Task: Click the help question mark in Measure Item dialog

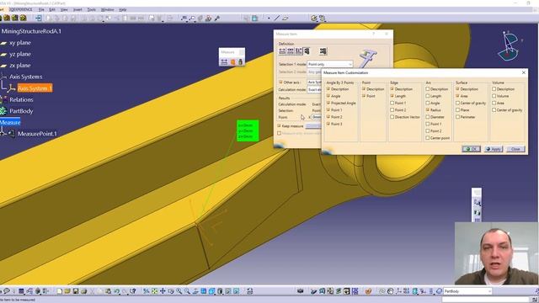Action: (x=373, y=34)
